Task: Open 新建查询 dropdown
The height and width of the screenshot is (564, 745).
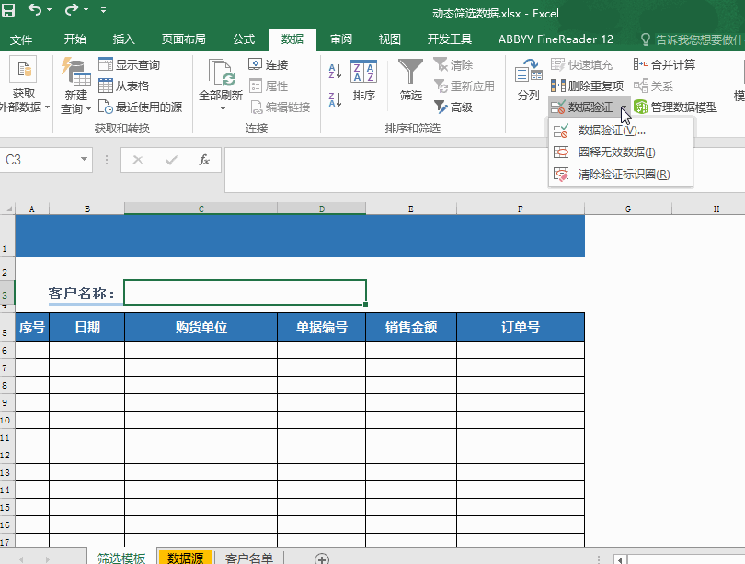Action: [x=75, y=85]
